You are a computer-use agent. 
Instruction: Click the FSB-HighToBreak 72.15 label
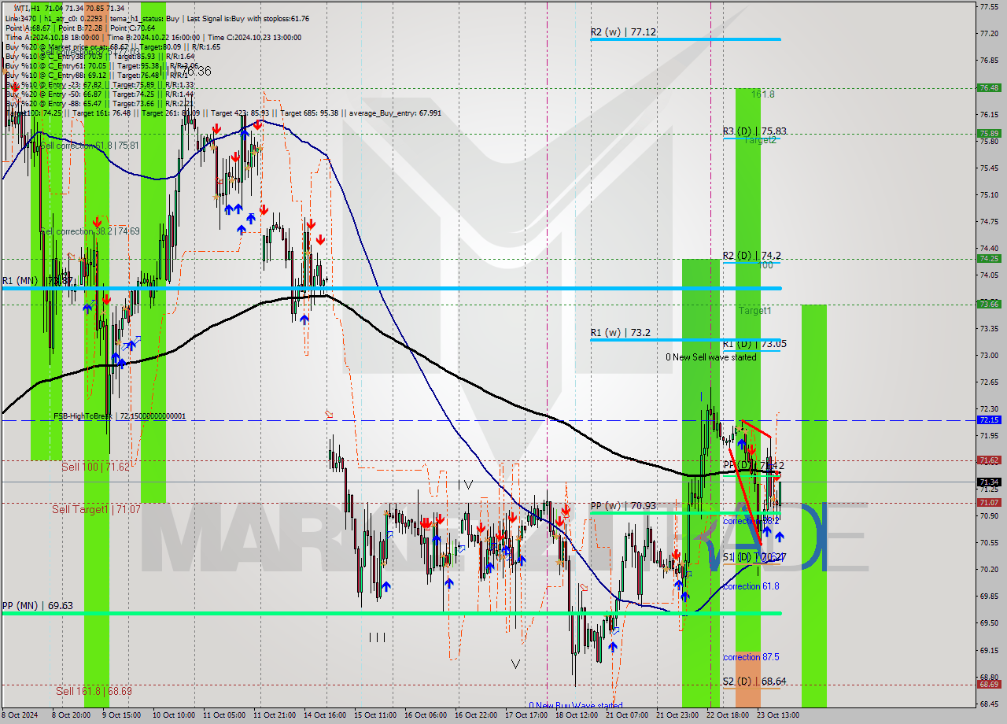[x=120, y=416]
